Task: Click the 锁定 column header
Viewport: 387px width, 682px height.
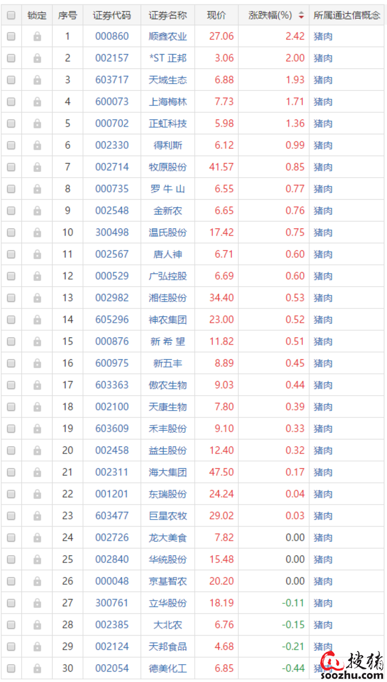Action: [37, 15]
